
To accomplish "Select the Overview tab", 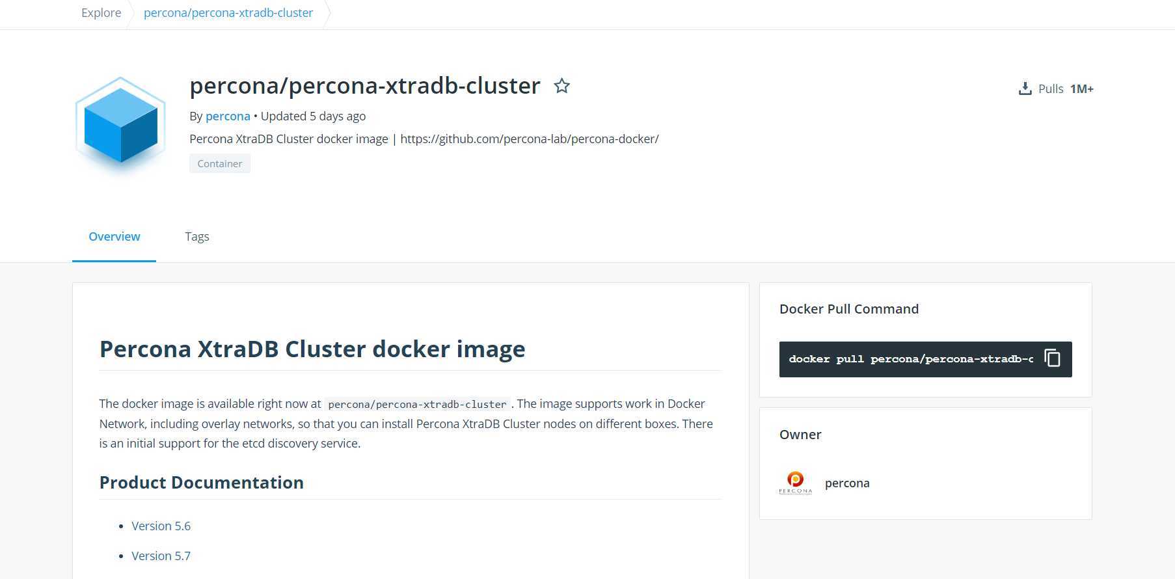I will pos(114,237).
